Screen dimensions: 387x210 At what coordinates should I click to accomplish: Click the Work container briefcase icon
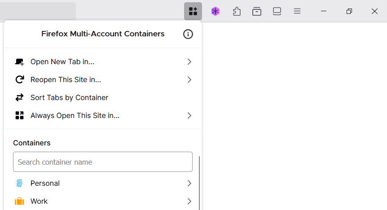[19, 201]
